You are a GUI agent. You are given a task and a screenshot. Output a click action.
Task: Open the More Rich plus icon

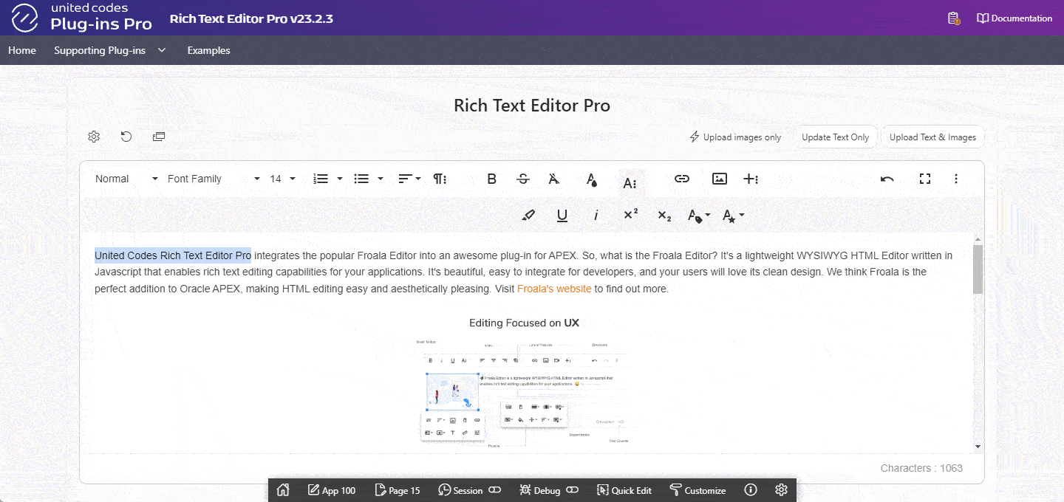click(x=751, y=179)
